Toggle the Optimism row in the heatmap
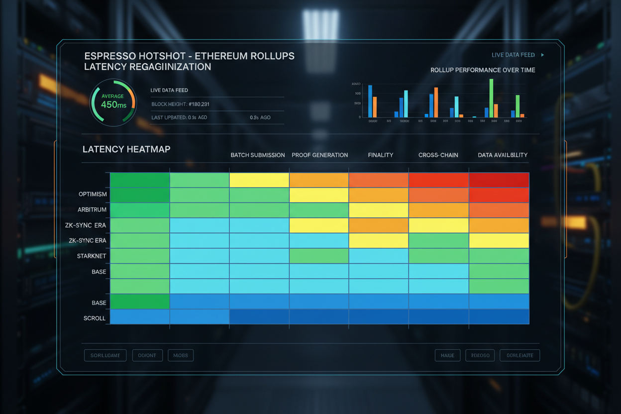Screen dimensions: 621x414 tap(93, 194)
